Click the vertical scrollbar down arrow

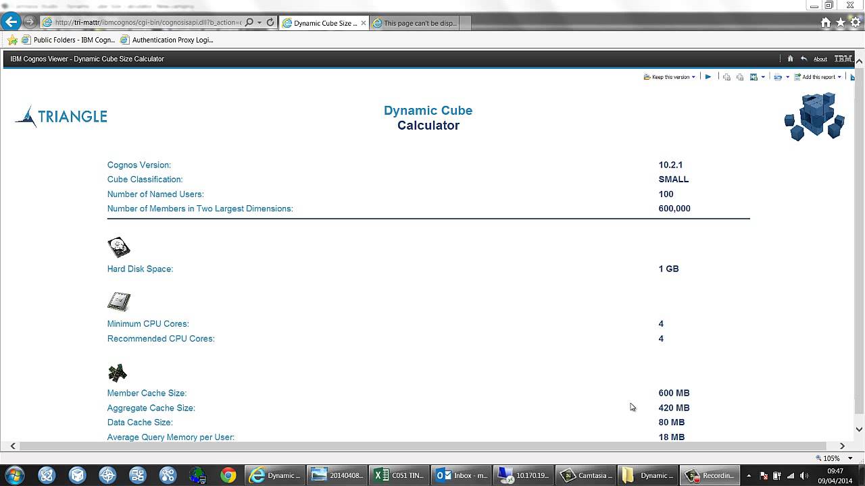[x=859, y=429]
